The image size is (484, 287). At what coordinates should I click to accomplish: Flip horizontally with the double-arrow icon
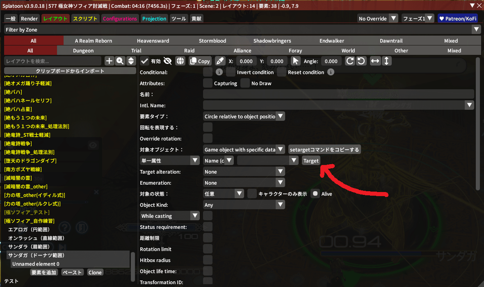375,61
